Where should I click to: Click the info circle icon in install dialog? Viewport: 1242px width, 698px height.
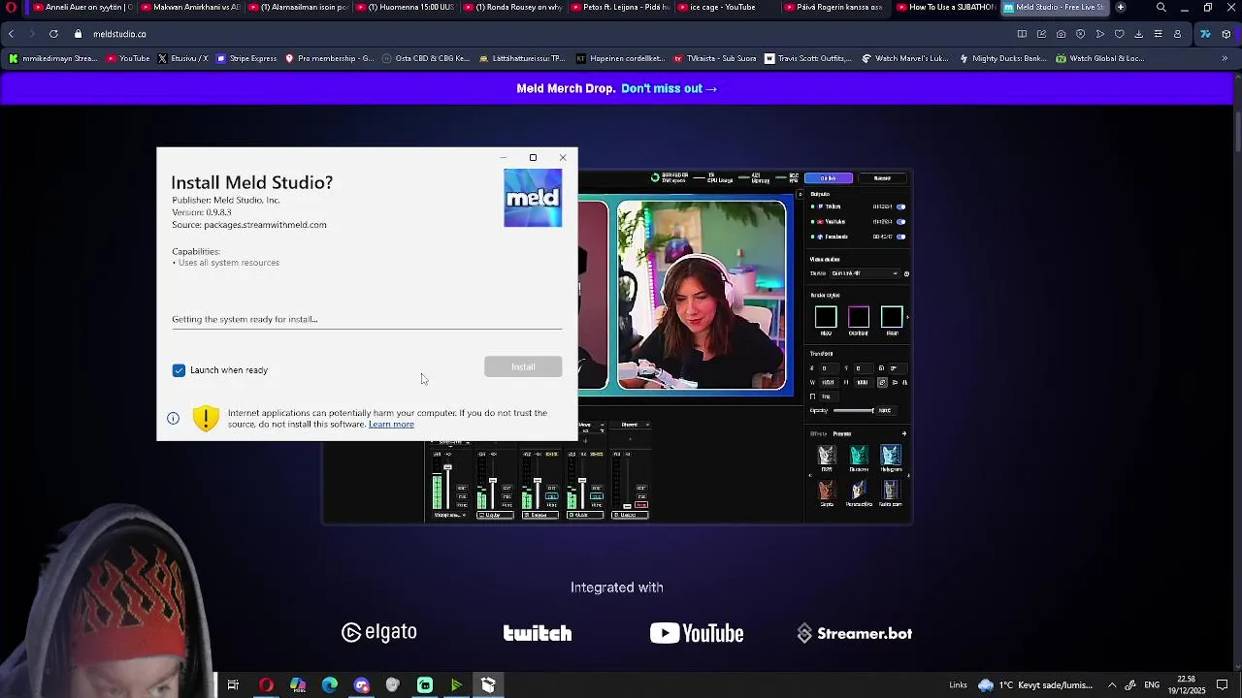(173, 418)
